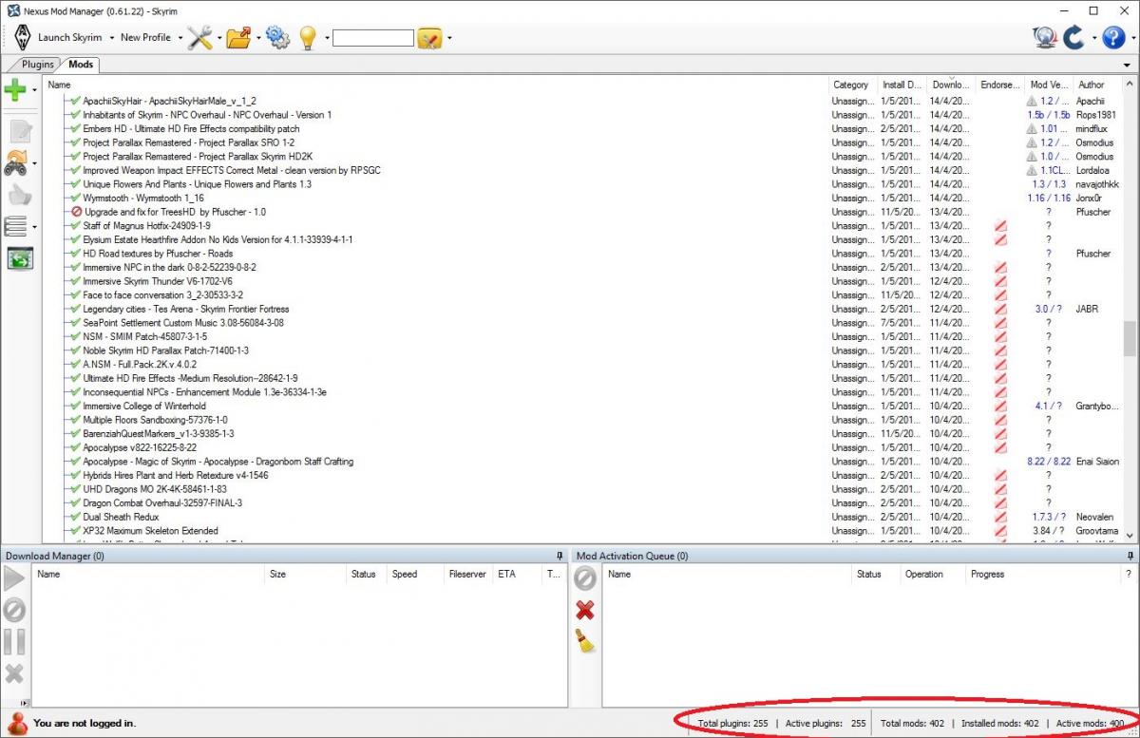Toggle endorsement for Immersive Skyrim Thunder mod

[999, 281]
